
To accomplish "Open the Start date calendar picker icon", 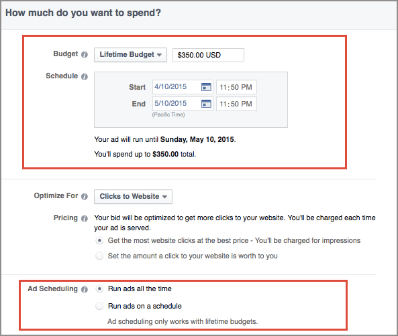I will coord(206,87).
